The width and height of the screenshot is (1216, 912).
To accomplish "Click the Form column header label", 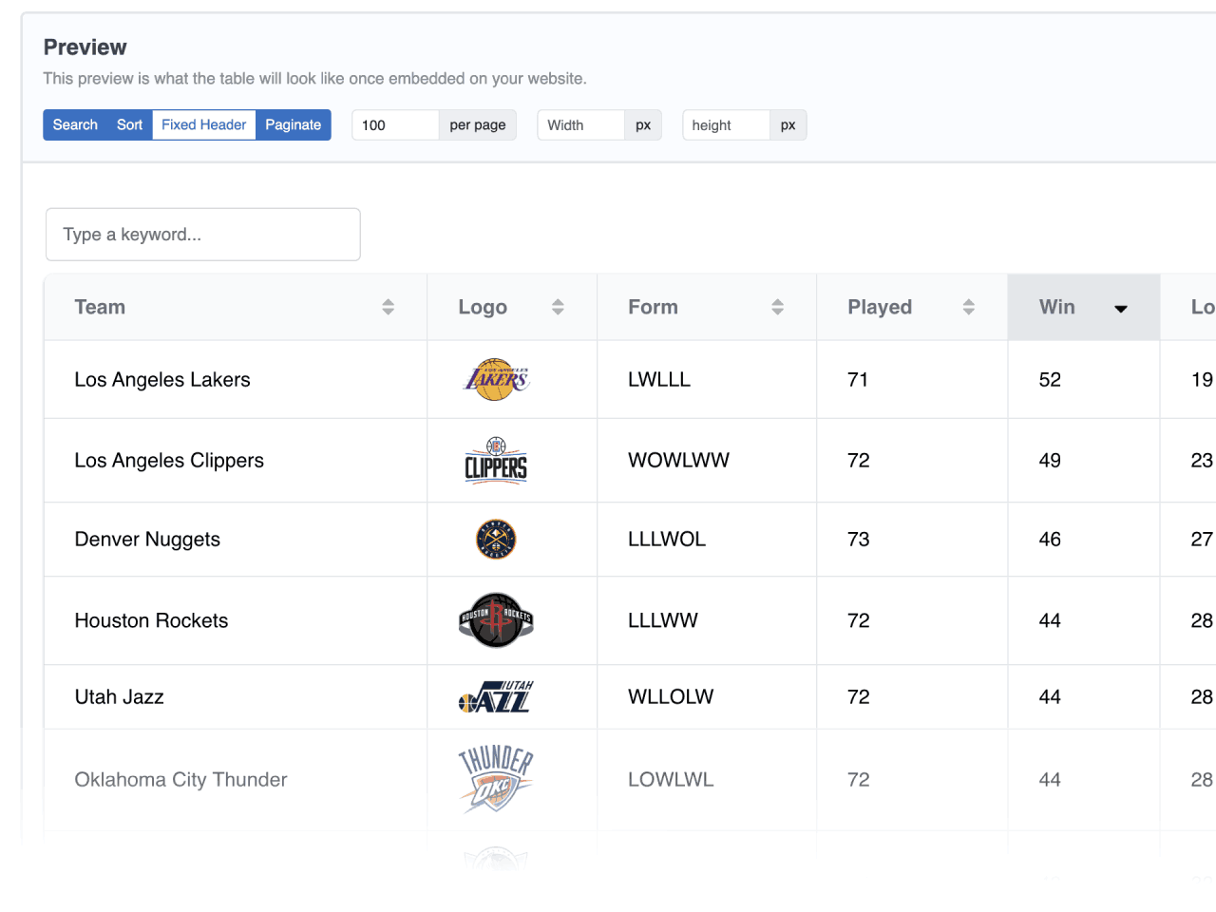I will click(653, 307).
